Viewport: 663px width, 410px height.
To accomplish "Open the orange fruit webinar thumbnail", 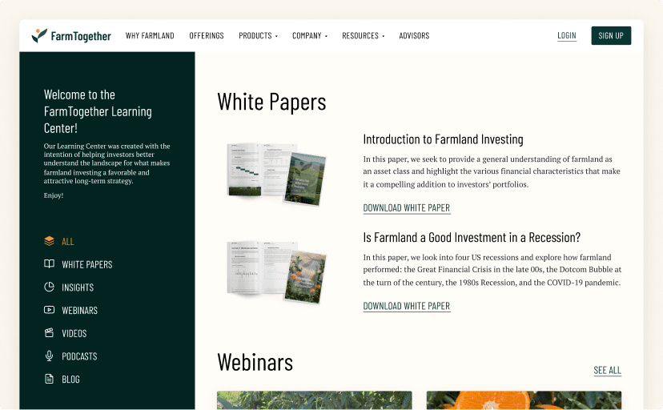I will coord(524,400).
